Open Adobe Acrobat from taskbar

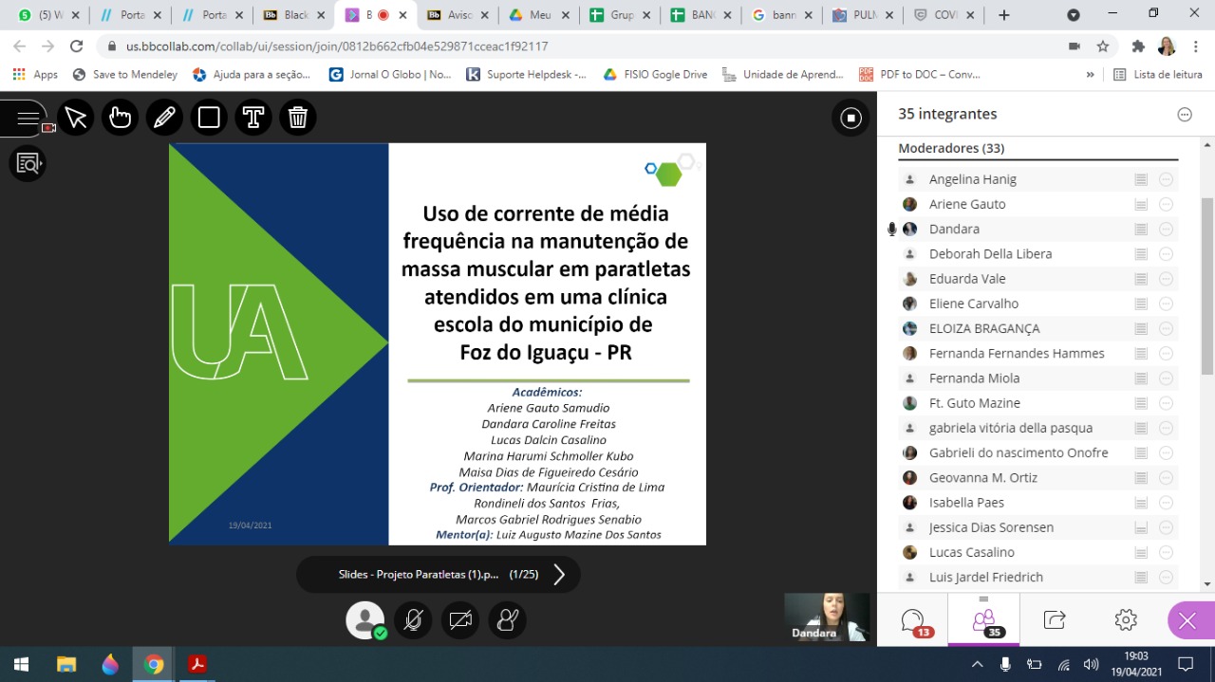197,664
